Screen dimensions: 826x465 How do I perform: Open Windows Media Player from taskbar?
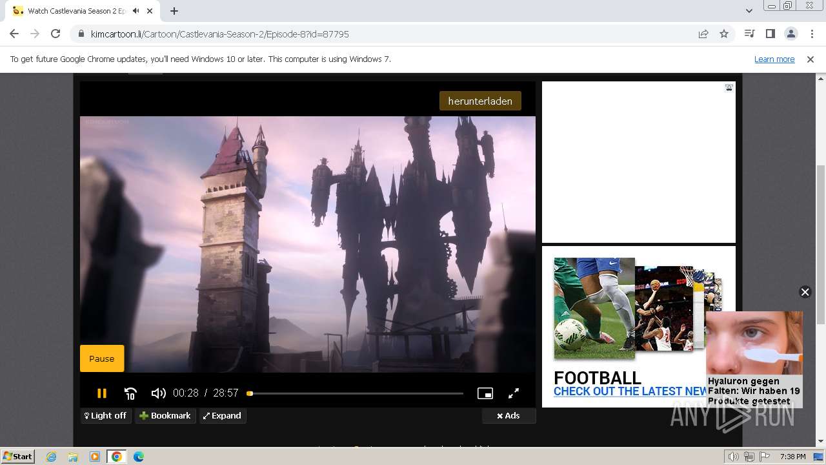(95, 457)
